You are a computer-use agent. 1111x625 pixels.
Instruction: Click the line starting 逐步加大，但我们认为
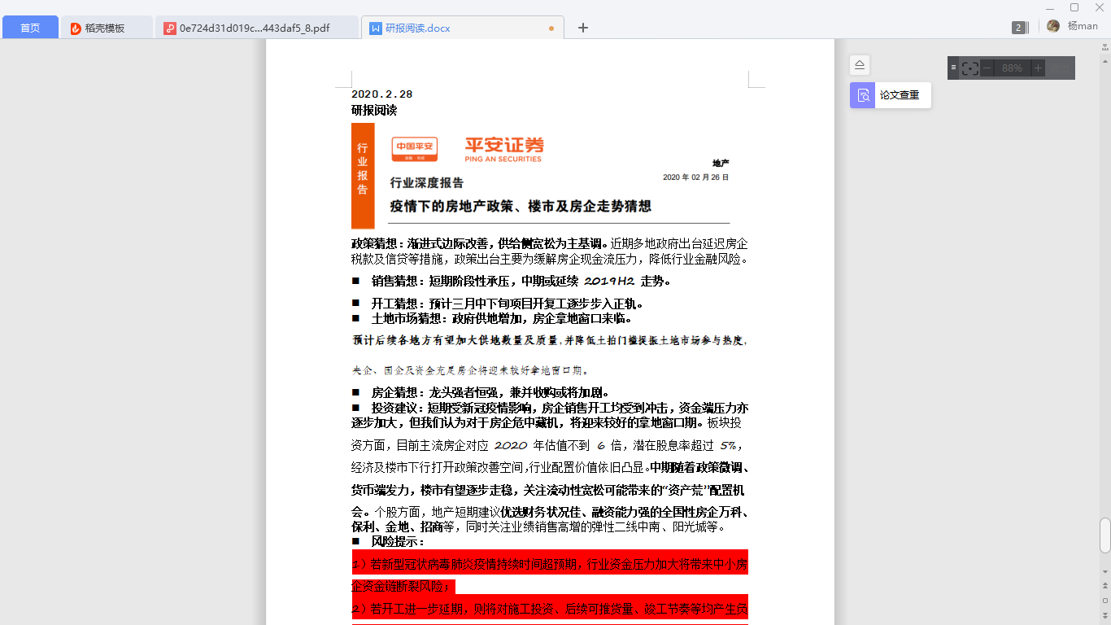click(x=547, y=423)
